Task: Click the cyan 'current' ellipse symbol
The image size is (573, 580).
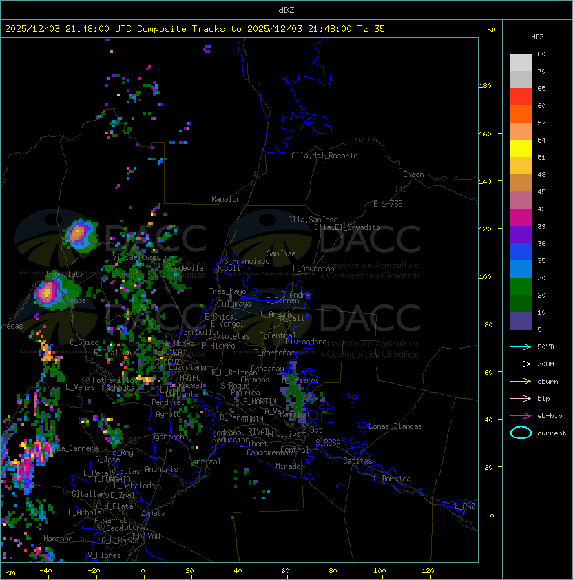Action: 521,433
